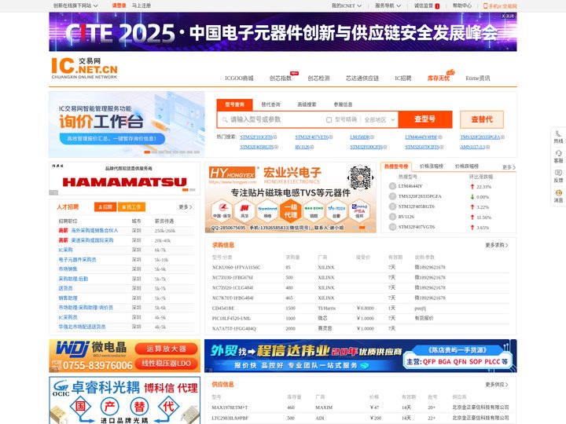Expand the 服务导航 dropdown
This screenshot has width=566, height=424.
click(x=388, y=5)
